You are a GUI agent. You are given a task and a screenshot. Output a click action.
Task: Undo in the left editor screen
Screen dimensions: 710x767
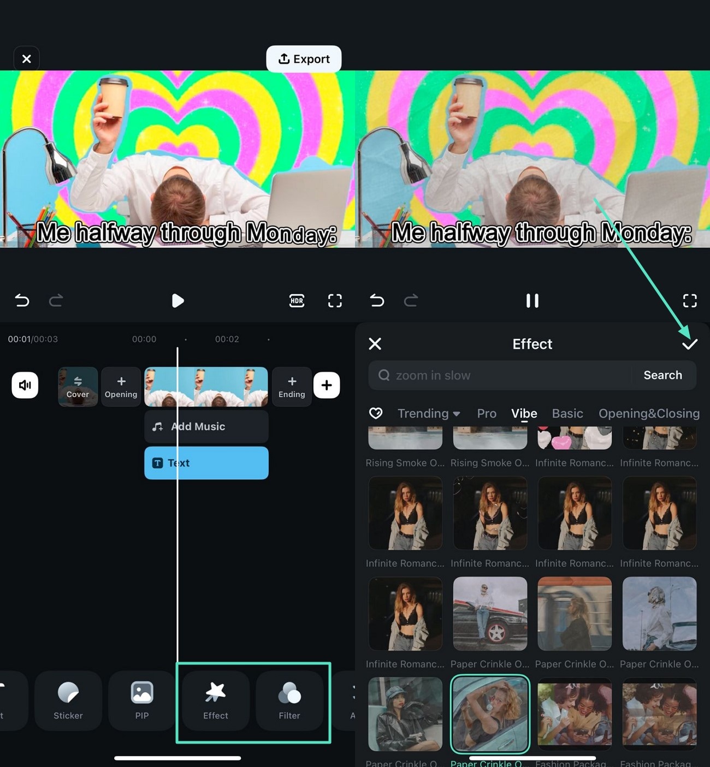coord(22,300)
